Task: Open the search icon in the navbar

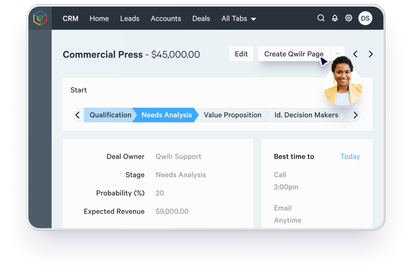Action: [321, 18]
